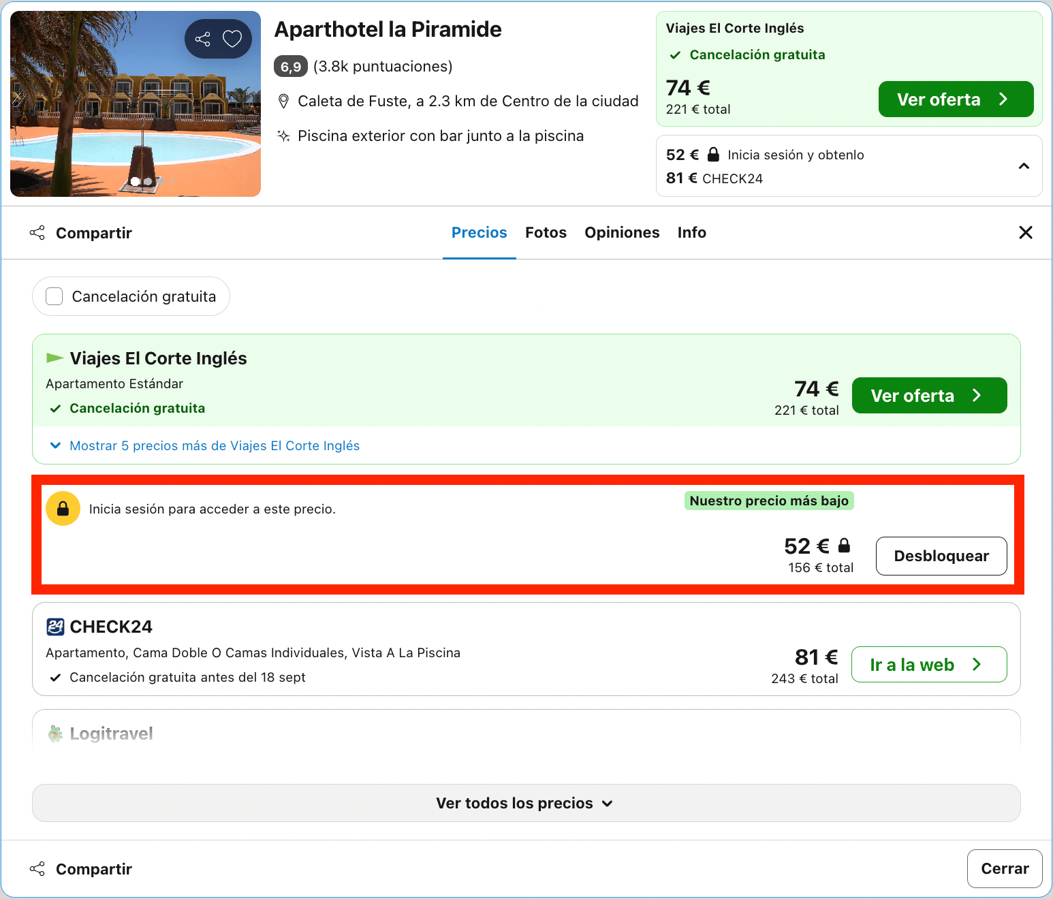The image size is (1053, 899).
Task: Click the bottom Compartir label
Action: tap(94, 869)
